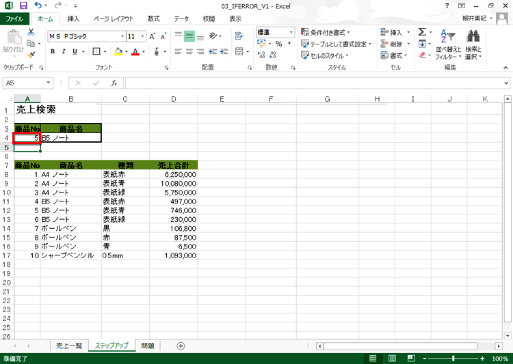The width and height of the screenshot is (513, 364).
Task: Open the セルのスタイル dropdown
Action: pos(324,55)
